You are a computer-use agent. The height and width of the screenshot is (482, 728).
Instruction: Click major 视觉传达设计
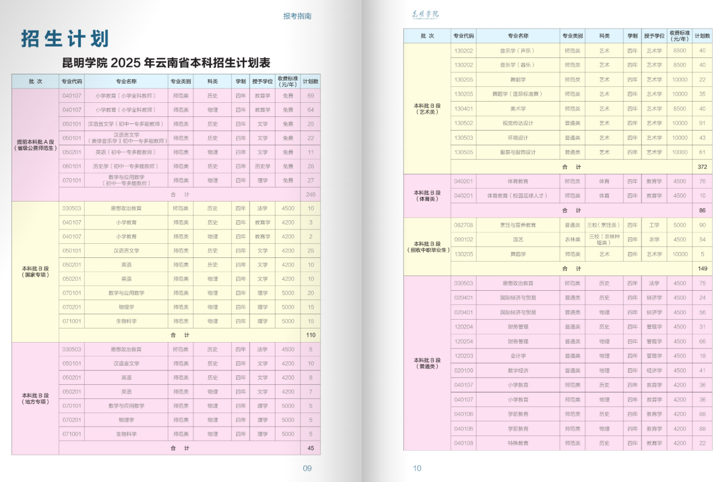[518, 123]
